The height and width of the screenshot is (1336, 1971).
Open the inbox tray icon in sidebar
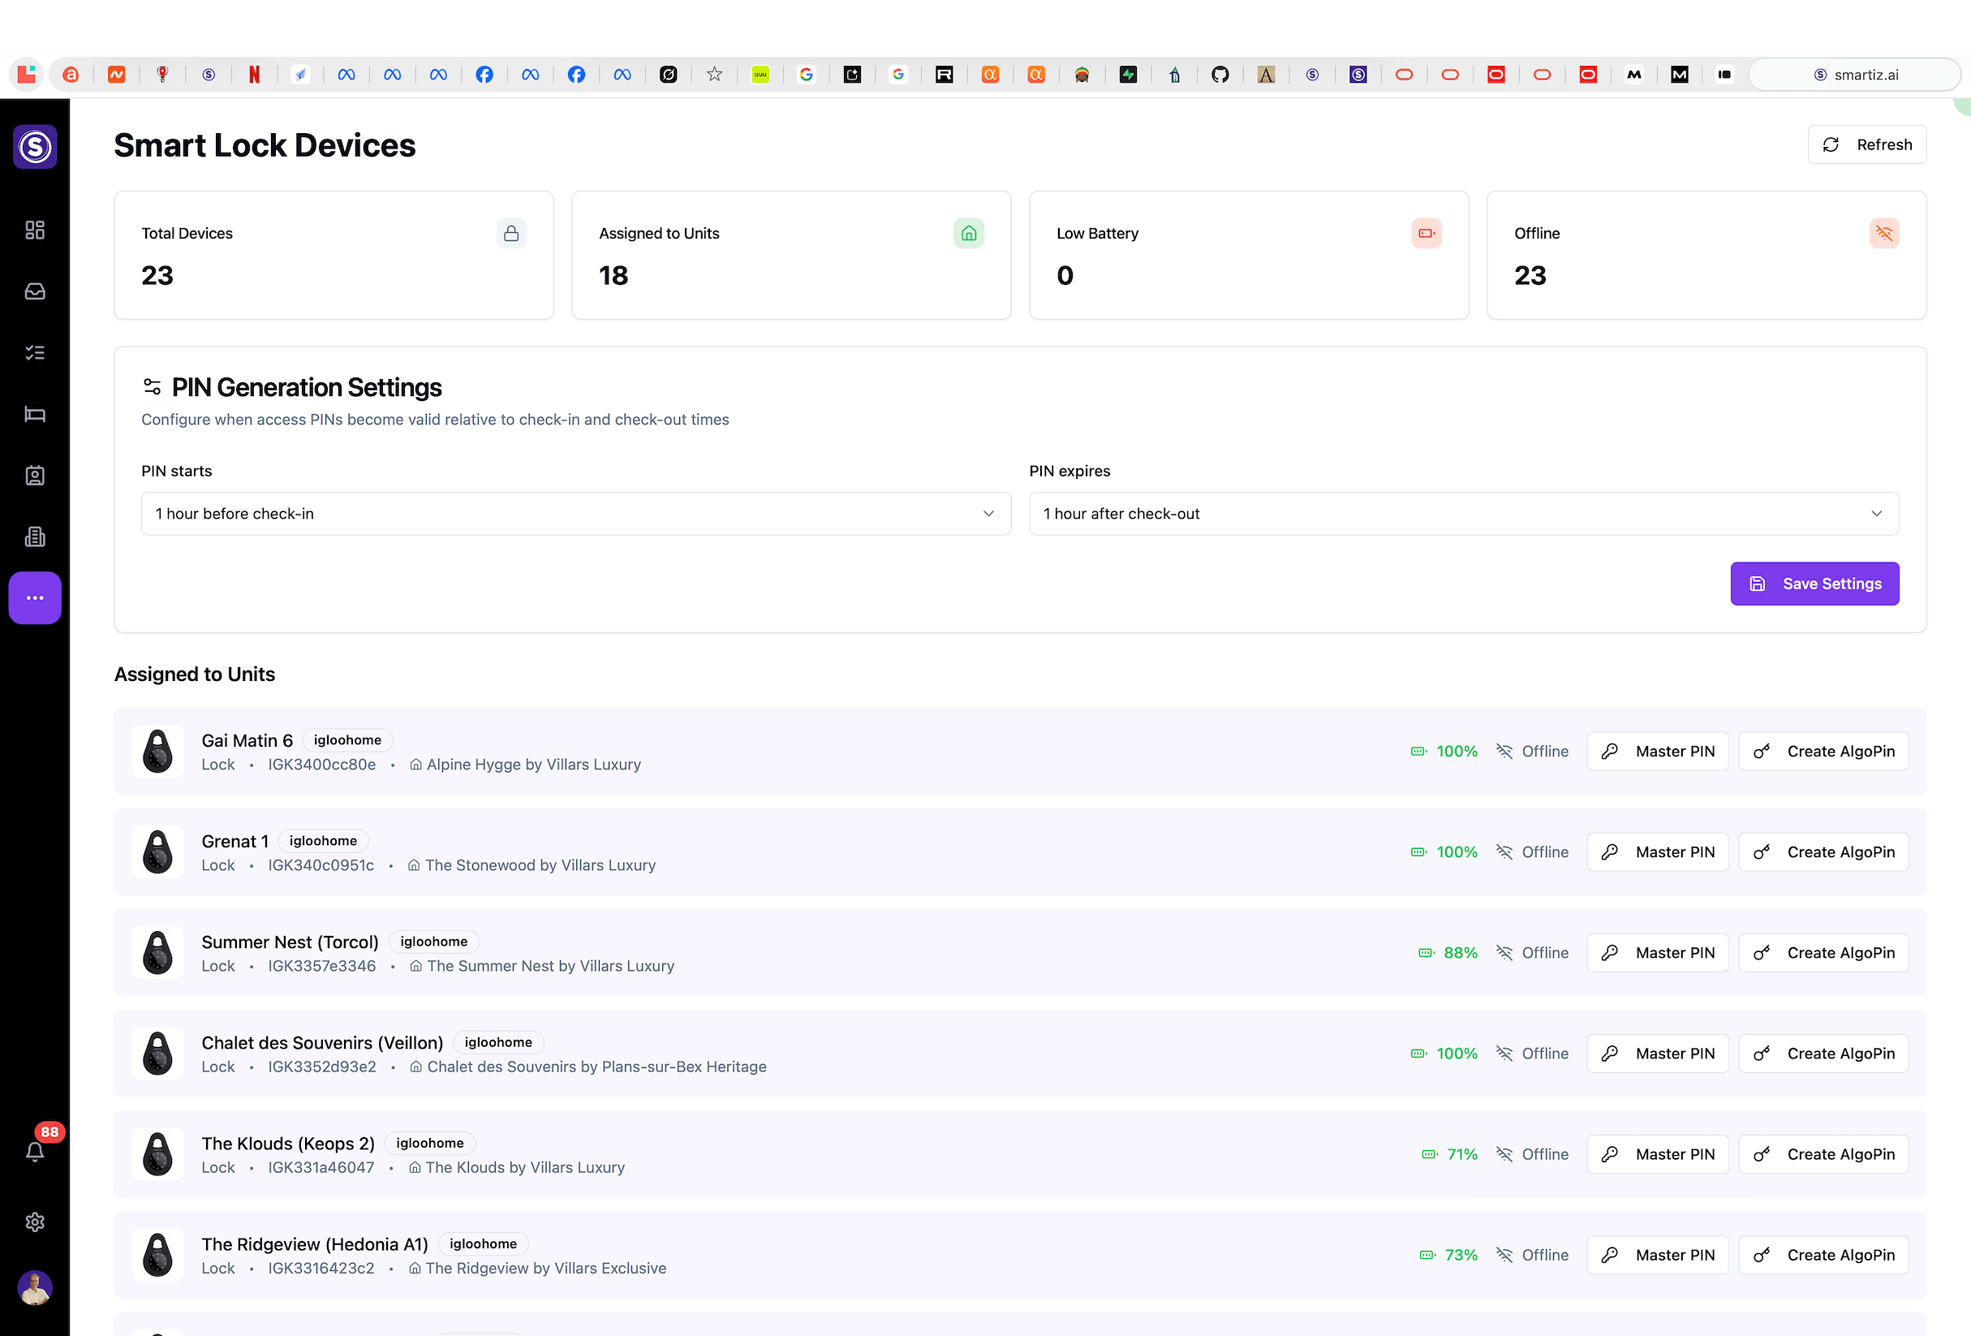35,291
